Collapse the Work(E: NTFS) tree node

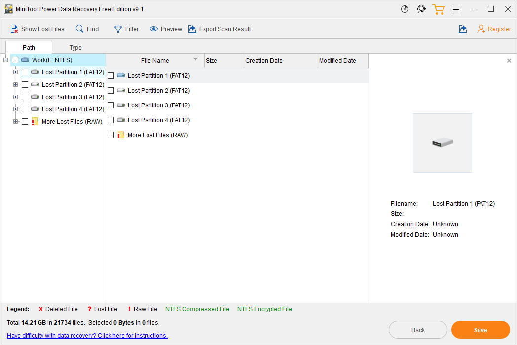pyautogui.click(x=5, y=60)
